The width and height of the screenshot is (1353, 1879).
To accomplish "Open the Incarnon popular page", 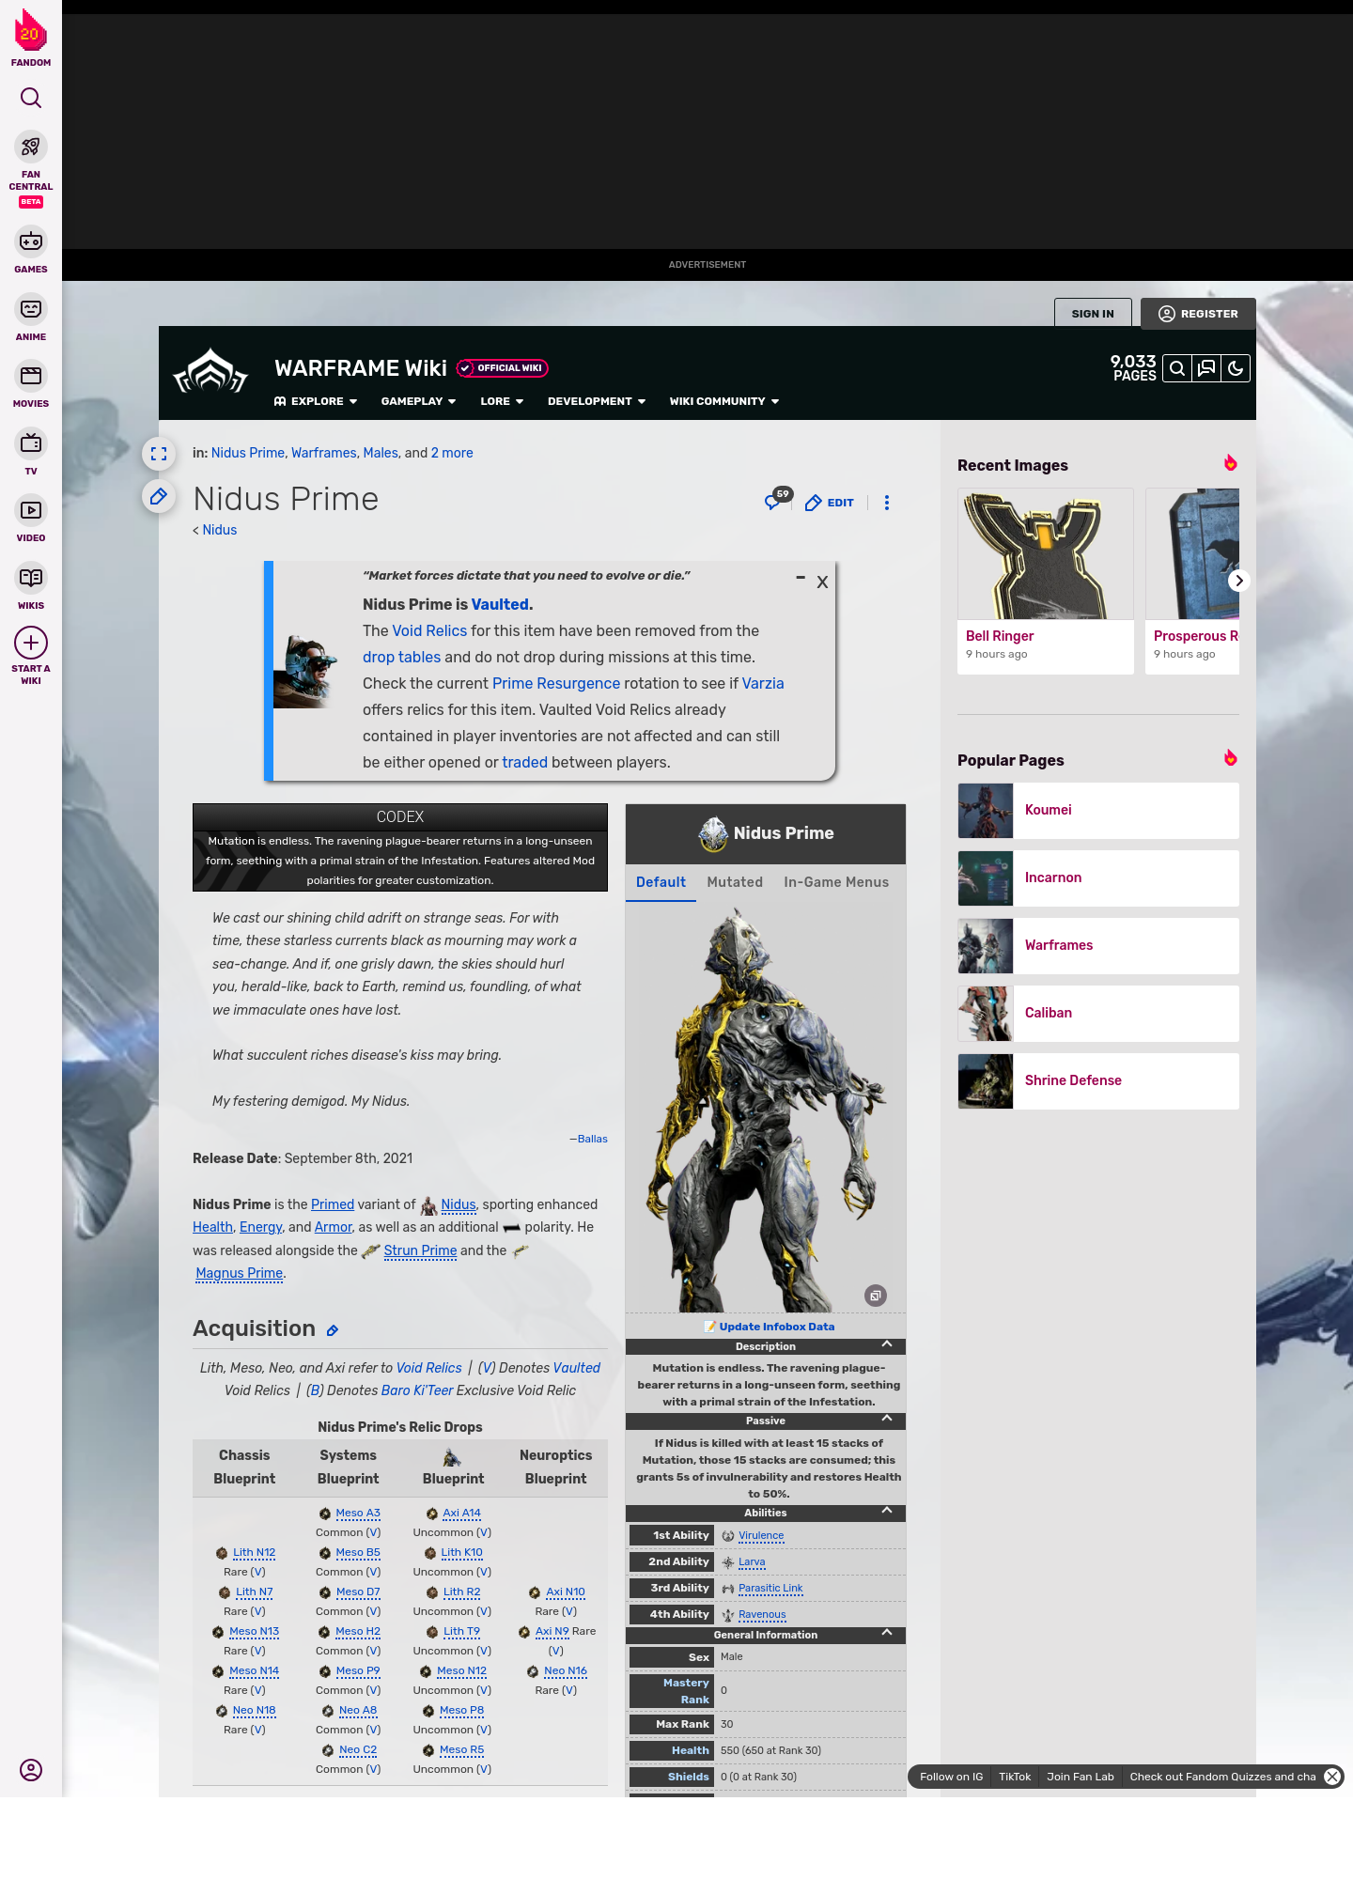I will tap(1098, 878).
